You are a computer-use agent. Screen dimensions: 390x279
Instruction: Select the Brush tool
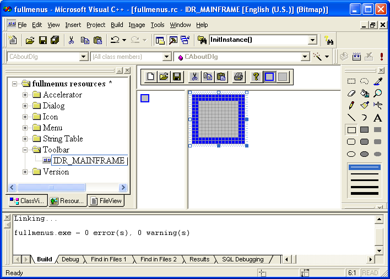tap(364, 105)
